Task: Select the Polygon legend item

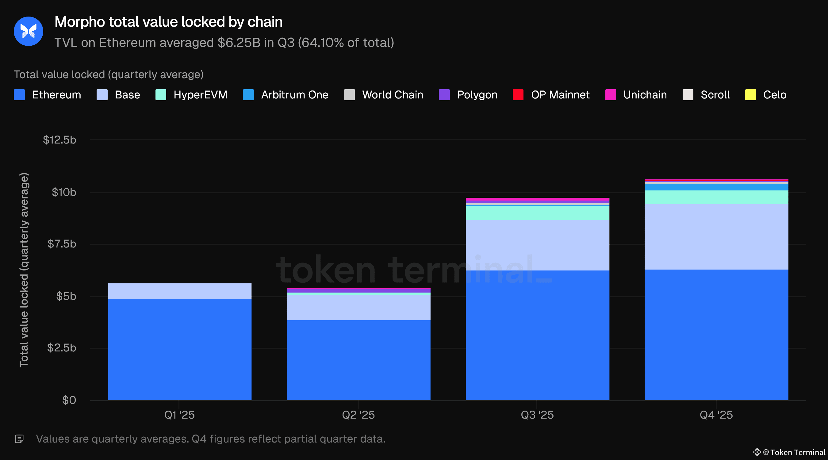Action: [x=468, y=95]
